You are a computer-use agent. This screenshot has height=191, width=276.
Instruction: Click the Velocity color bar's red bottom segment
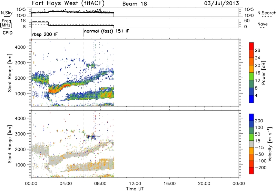[x=252, y=171]
